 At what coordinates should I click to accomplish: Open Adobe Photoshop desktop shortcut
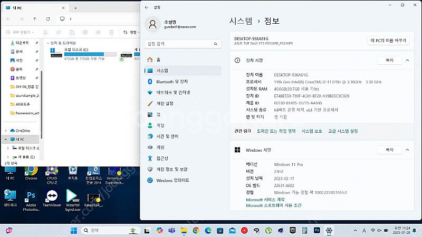[x=31, y=201]
